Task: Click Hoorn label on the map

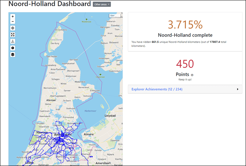Action: [77, 97]
